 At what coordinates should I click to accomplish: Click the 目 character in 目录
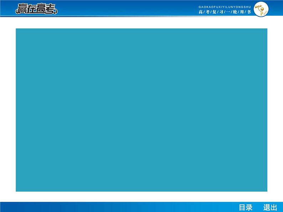[x=242, y=207]
